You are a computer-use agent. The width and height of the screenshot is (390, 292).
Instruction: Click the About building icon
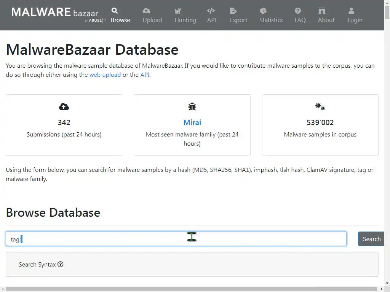322,11
